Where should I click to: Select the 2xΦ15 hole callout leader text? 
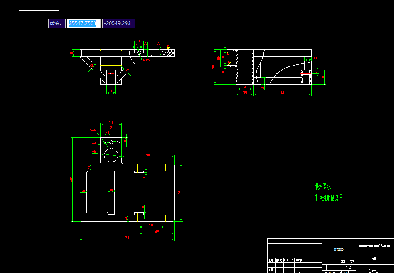(x=93, y=131)
